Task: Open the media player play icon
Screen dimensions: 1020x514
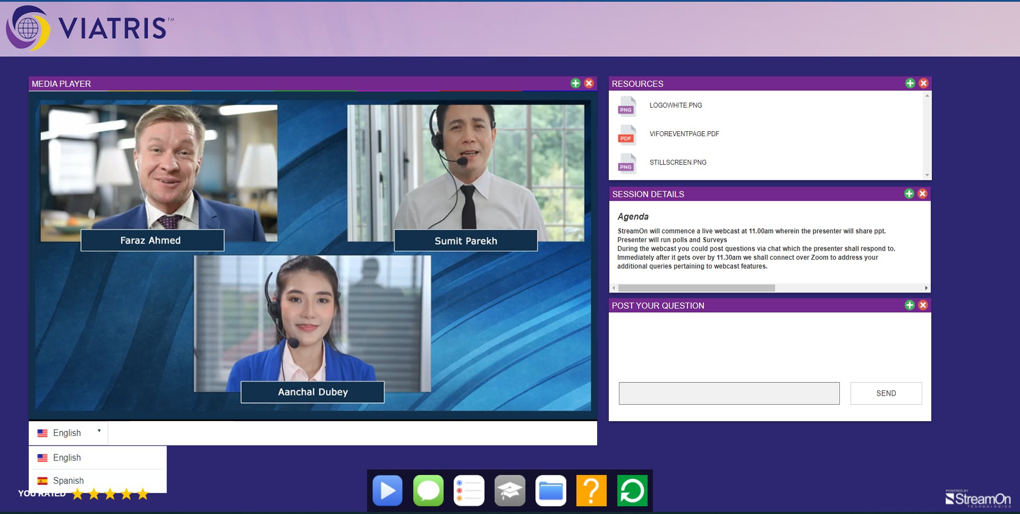Action: click(x=387, y=491)
